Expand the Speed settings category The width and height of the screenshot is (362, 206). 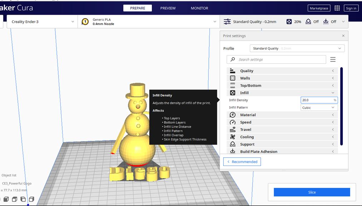(x=282, y=122)
